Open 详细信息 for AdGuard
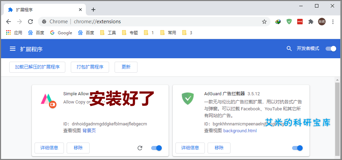This screenshot has width=342, height=160. coord(190,148)
